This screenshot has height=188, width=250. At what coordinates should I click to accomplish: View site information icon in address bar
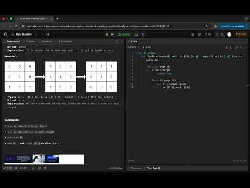(x=23, y=26)
